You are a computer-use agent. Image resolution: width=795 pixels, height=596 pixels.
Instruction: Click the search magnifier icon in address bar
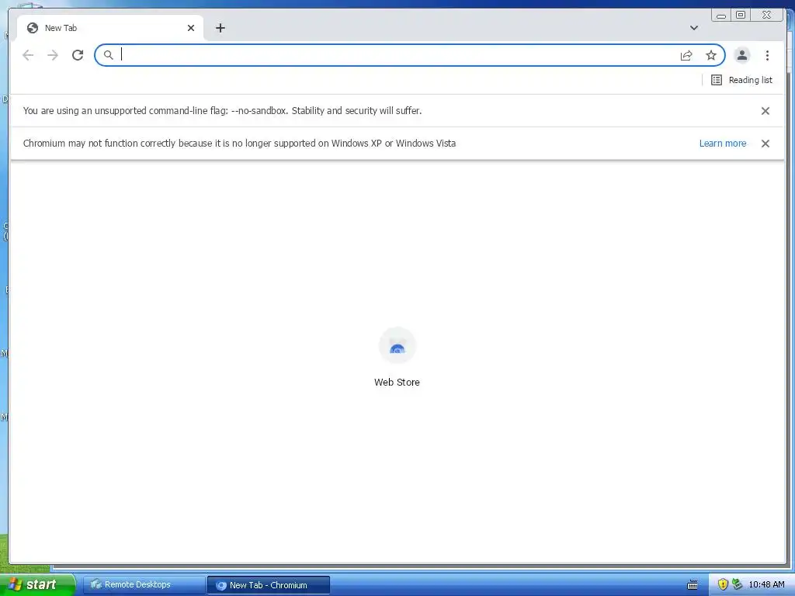(x=108, y=55)
